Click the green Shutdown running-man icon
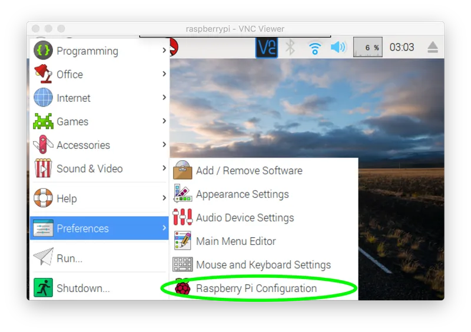 point(43,287)
